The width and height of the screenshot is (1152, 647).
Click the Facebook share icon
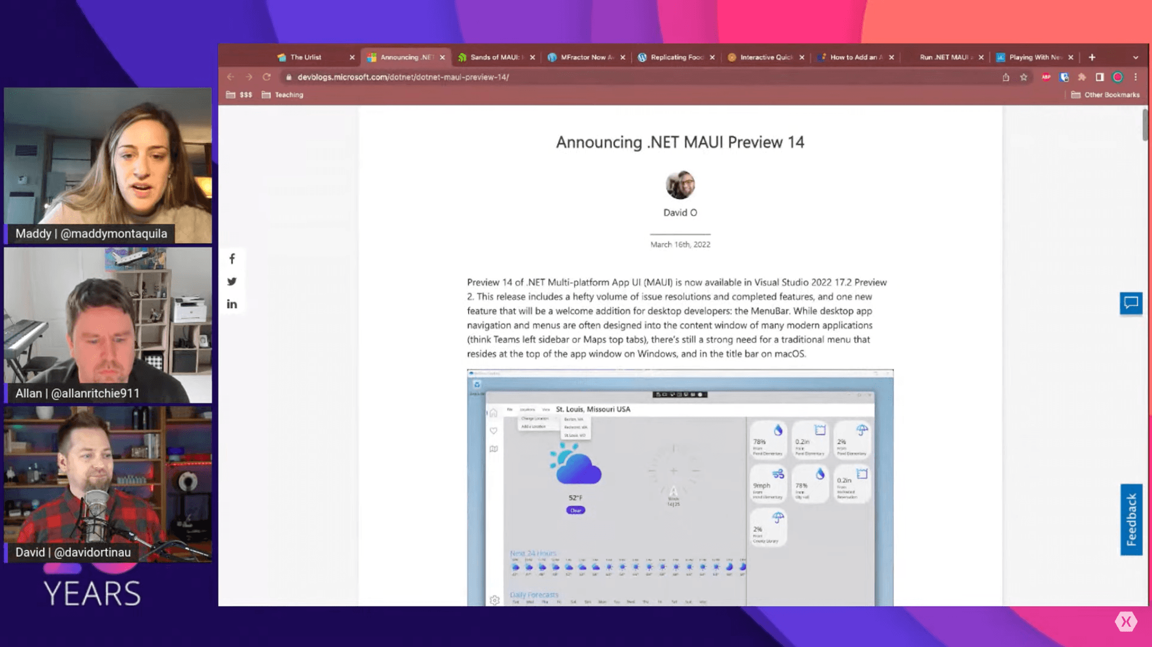click(232, 258)
